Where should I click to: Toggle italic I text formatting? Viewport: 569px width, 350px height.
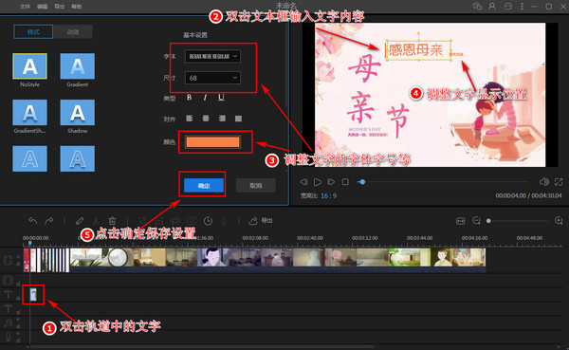pyautogui.click(x=205, y=98)
